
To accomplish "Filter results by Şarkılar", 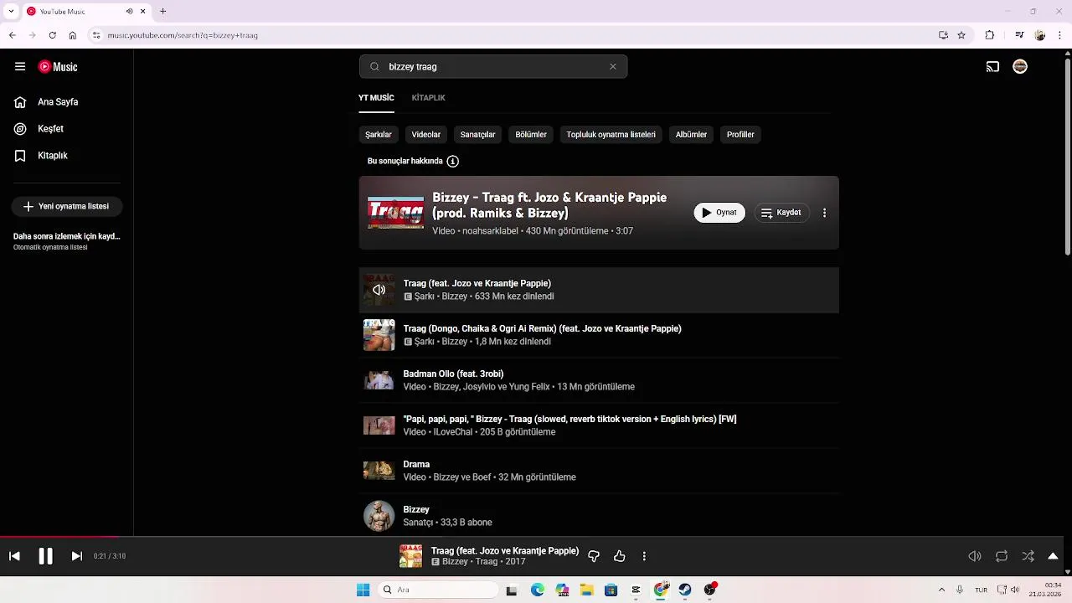I will point(379,135).
